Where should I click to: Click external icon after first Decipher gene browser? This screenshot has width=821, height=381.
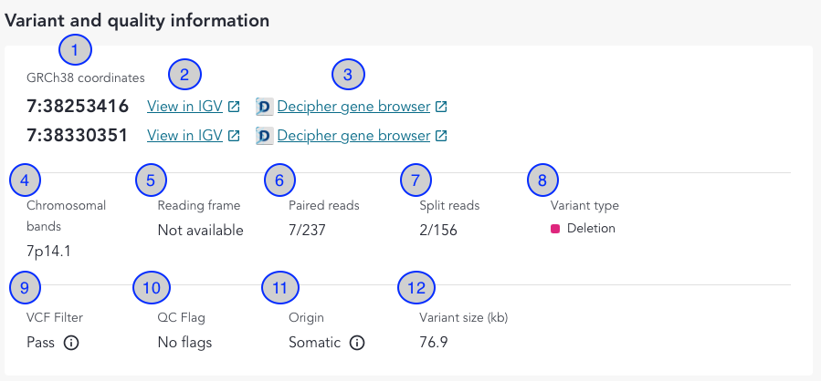point(441,107)
